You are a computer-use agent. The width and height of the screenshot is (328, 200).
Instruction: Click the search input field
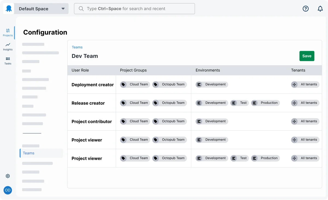click(x=134, y=9)
